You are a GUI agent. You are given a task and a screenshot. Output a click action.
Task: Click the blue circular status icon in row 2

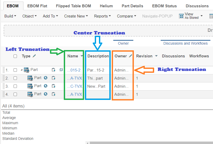tap(46, 78)
